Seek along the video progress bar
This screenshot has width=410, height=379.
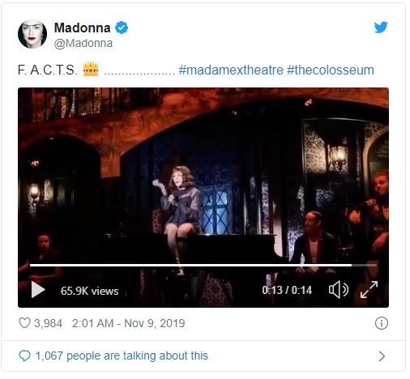[203, 266]
